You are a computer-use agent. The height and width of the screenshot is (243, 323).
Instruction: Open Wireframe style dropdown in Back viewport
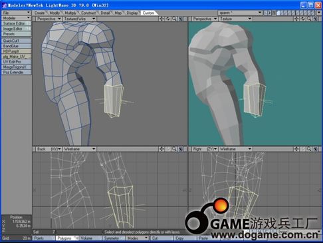click(80, 149)
